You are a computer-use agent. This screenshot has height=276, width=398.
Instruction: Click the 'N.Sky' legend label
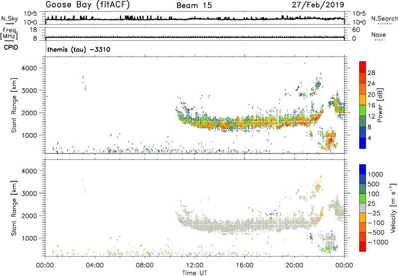click(9, 18)
